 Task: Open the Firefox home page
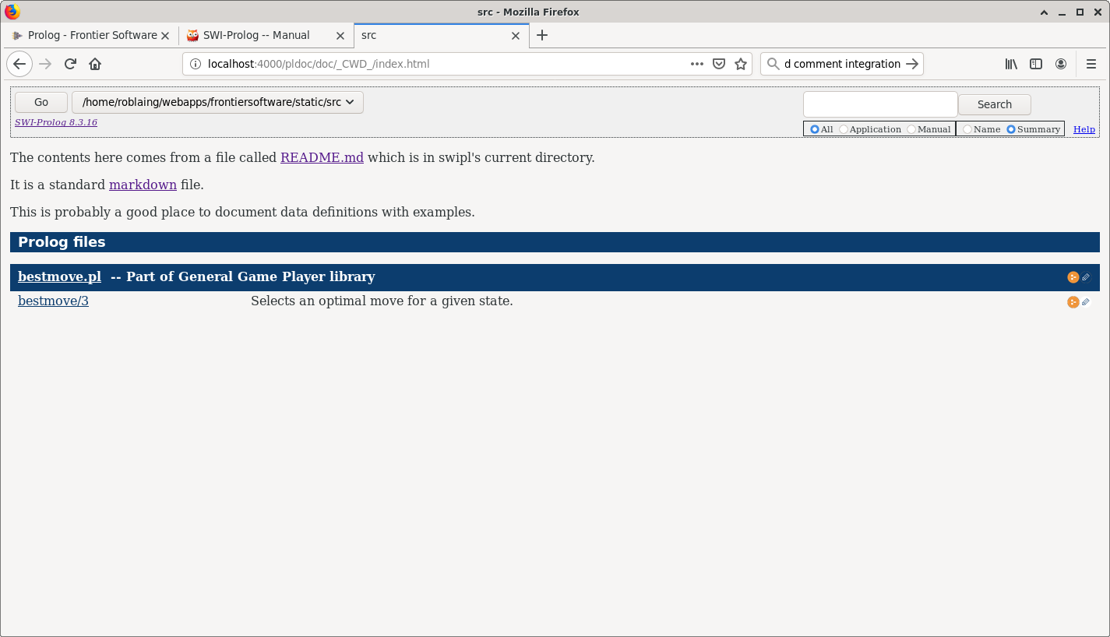[x=95, y=64]
